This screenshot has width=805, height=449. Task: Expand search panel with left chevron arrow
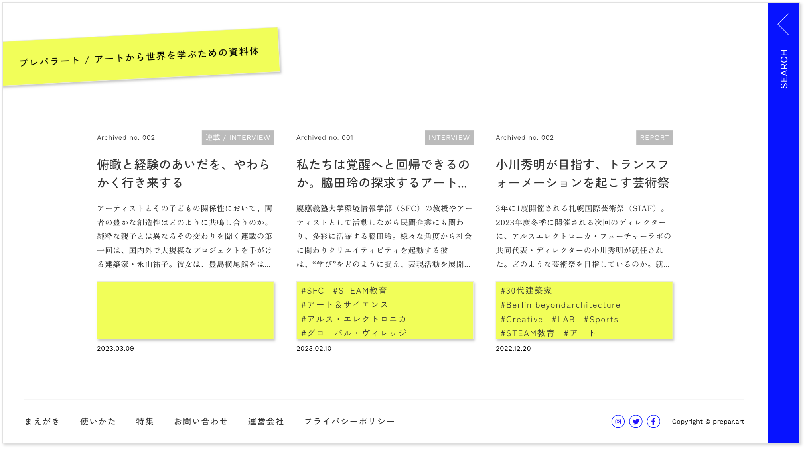coord(783,24)
